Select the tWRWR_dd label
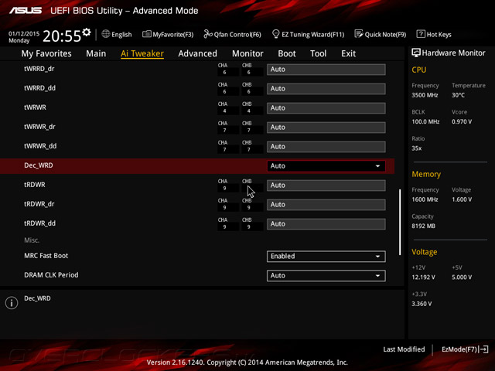Viewport: 495px width, 371px height. (40, 146)
